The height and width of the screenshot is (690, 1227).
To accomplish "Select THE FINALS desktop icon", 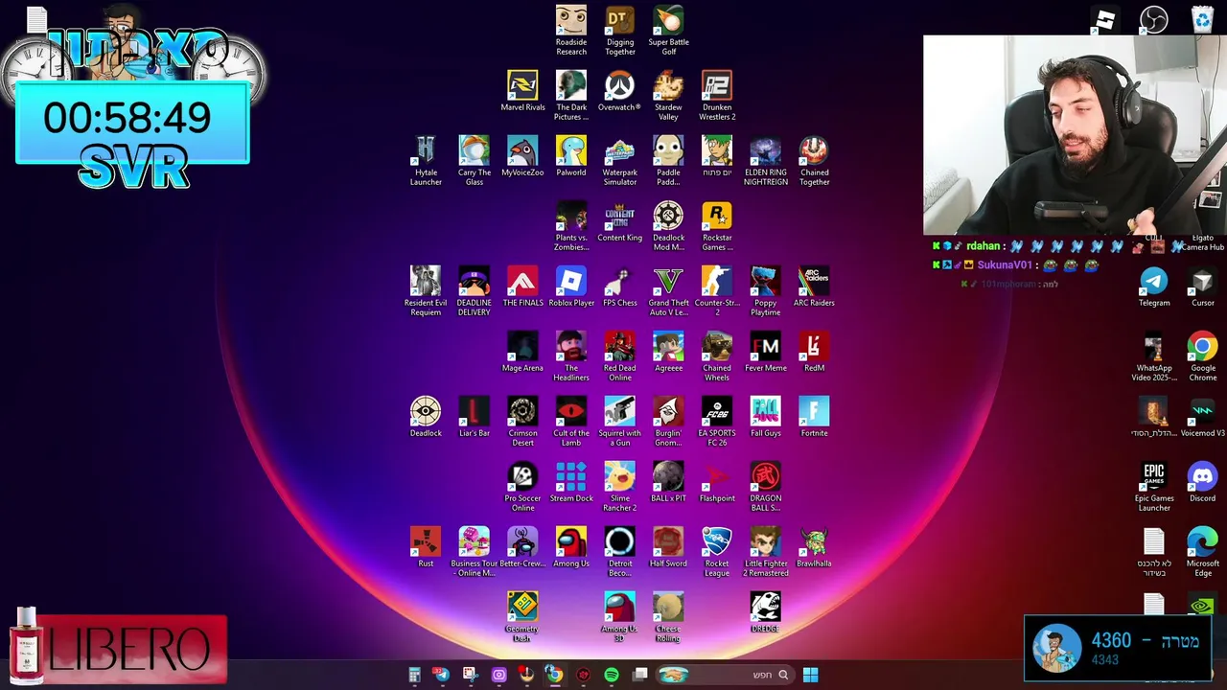I will [522, 287].
